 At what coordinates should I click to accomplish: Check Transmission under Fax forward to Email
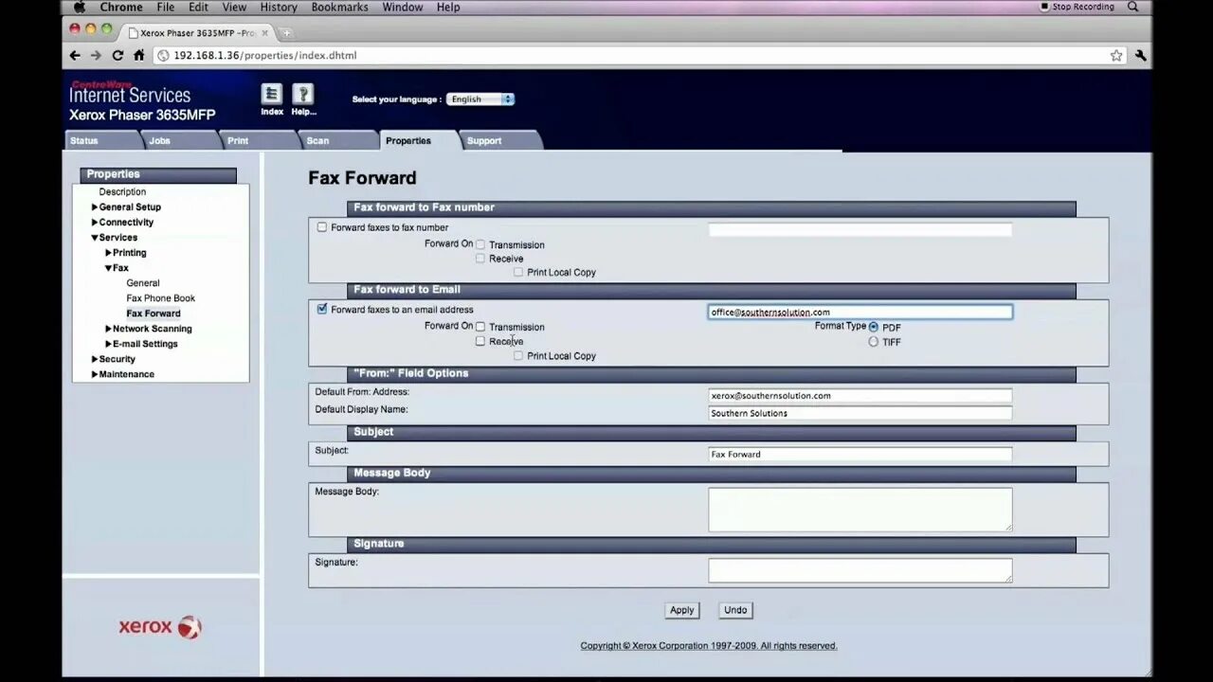(x=480, y=327)
